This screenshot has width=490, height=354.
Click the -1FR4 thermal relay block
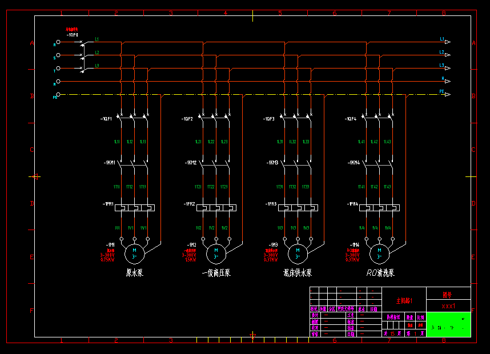click(378, 207)
